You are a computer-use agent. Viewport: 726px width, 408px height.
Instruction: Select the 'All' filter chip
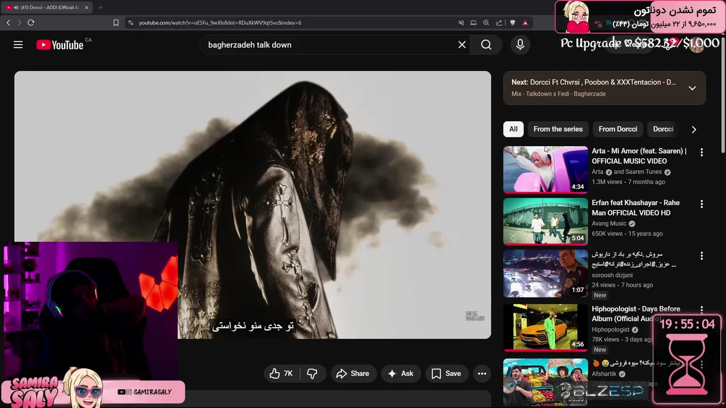[x=513, y=129]
